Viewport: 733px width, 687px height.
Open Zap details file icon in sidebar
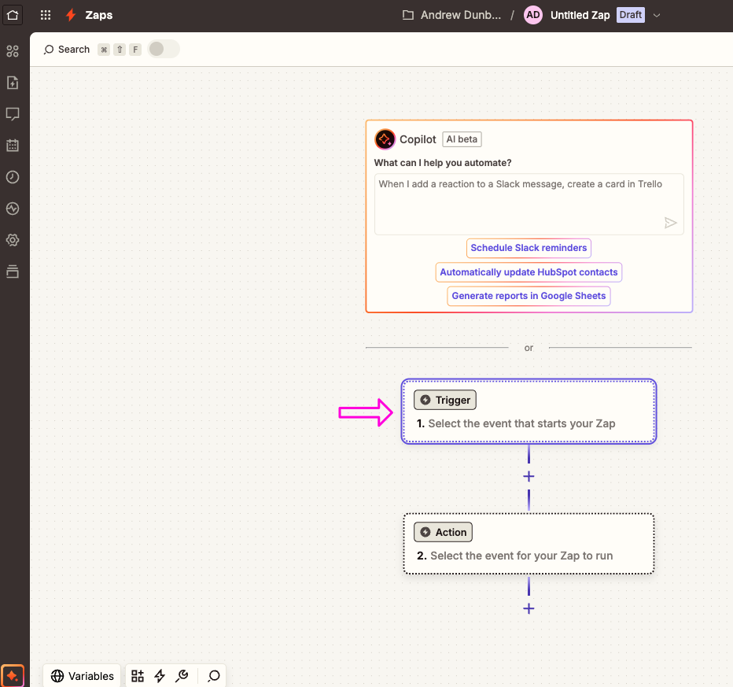click(x=13, y=83)
